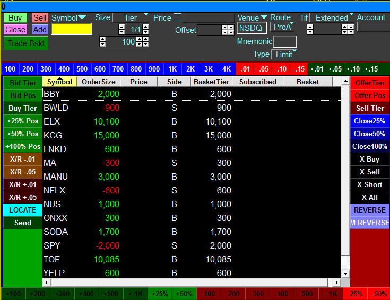390x300 pixels.
Task: Click the X Buy cancel button
Action: (x=370, y=159)
